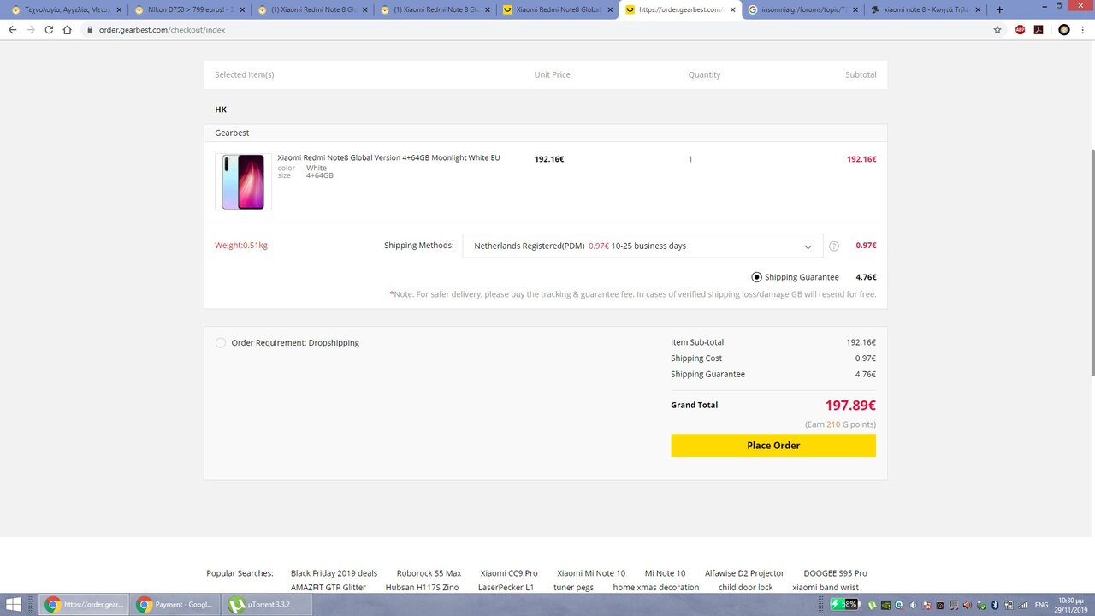Click the Place Order button
This screenshot has height=616, width=1095.
point(773,446)
